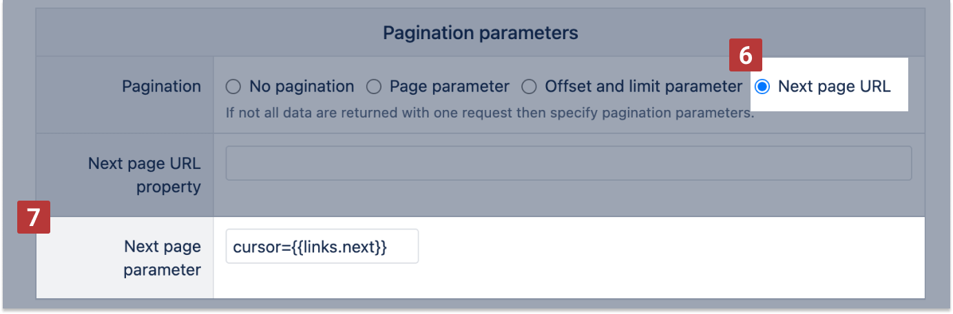The height and width of the screenshot is (314, 953).
Task: Click the "Pagination" row label
Action: tap(161, 87)
